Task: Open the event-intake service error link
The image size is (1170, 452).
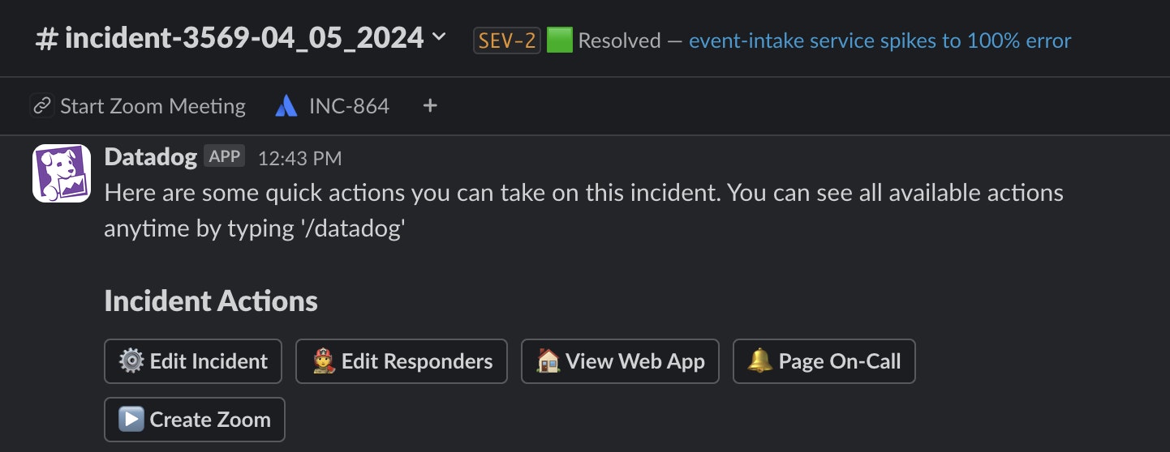Action: tap(880, 41)
